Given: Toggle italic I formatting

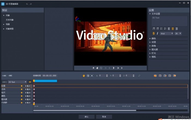Looking at the screenshot, I should point(157,33).
